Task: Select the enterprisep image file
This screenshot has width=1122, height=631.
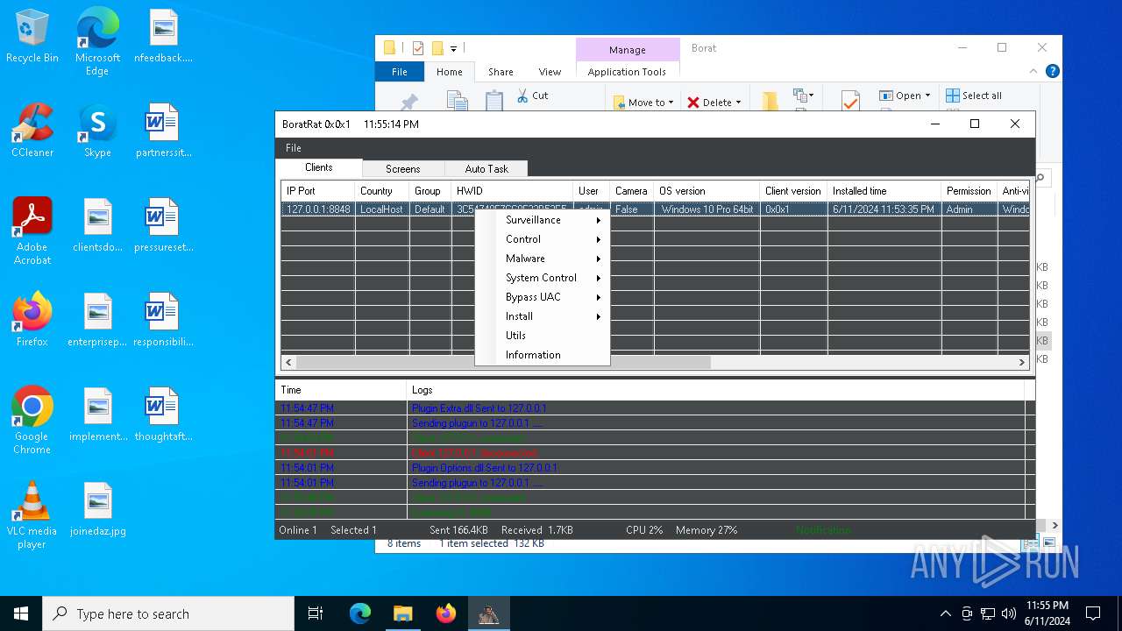Action: coord(97,321)
